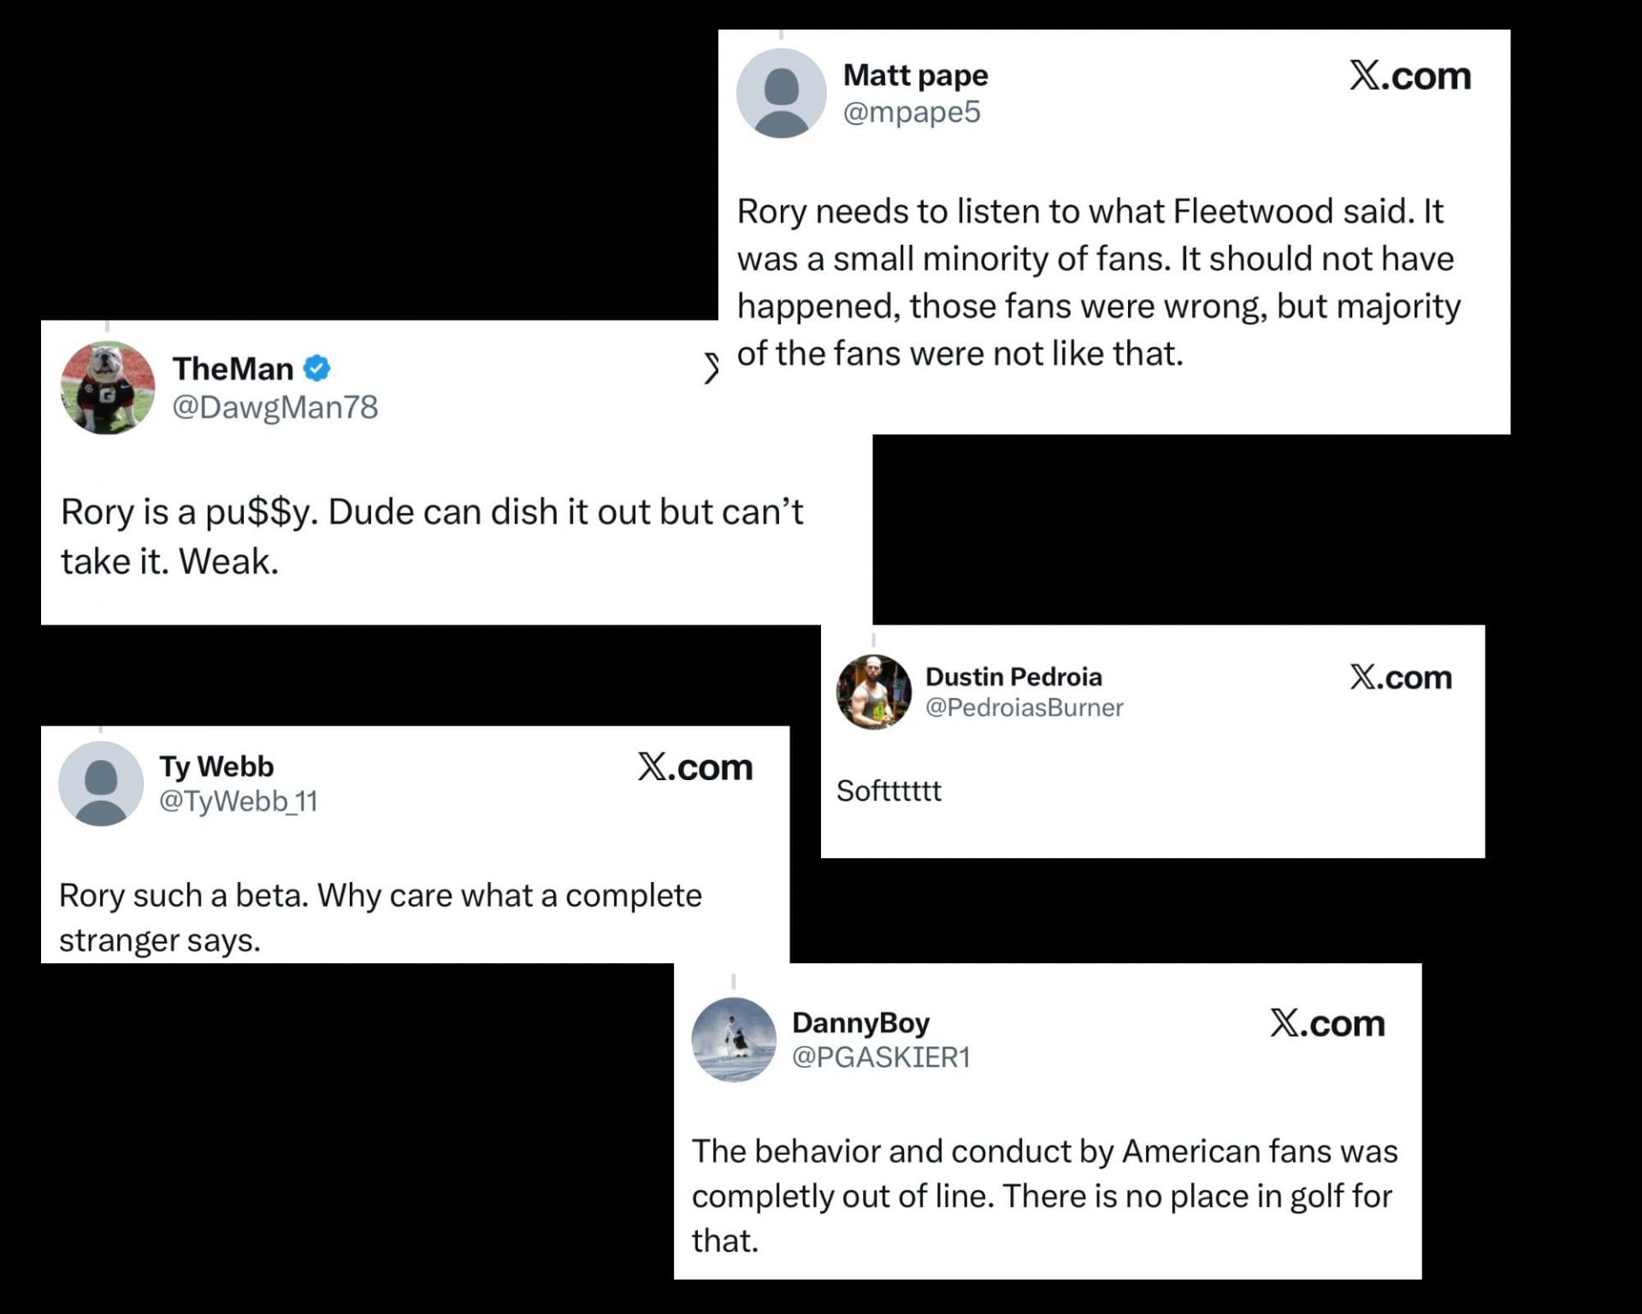Viewport: 1642px width, 1314px height.
Task: Click the X.com logo on Ty Webb's tweet
Action: click(694, 767)
